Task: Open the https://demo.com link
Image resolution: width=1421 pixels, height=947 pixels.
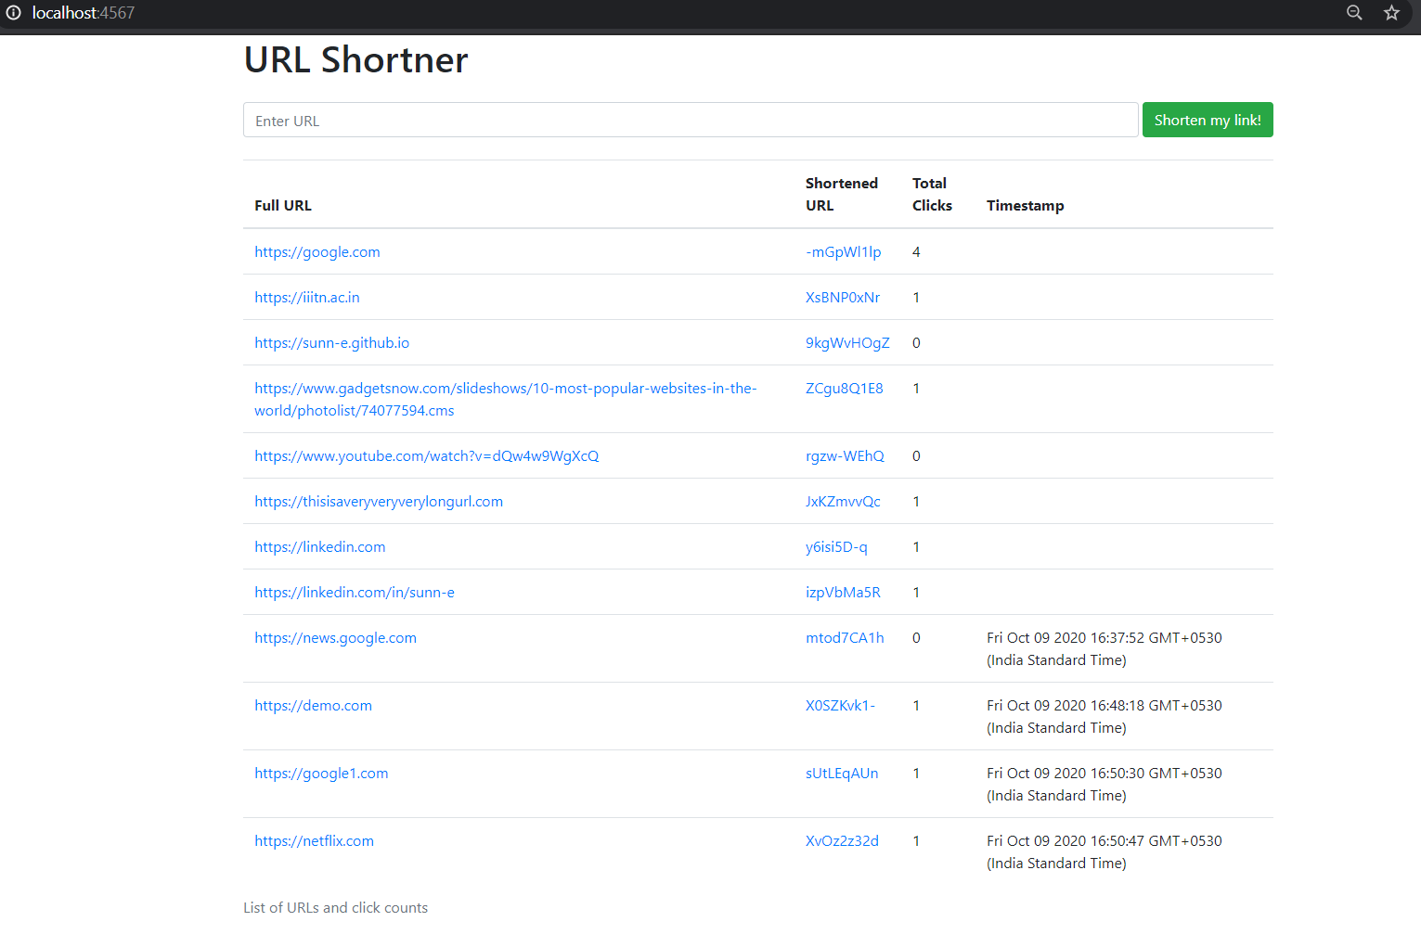Action: pos(314,705)
